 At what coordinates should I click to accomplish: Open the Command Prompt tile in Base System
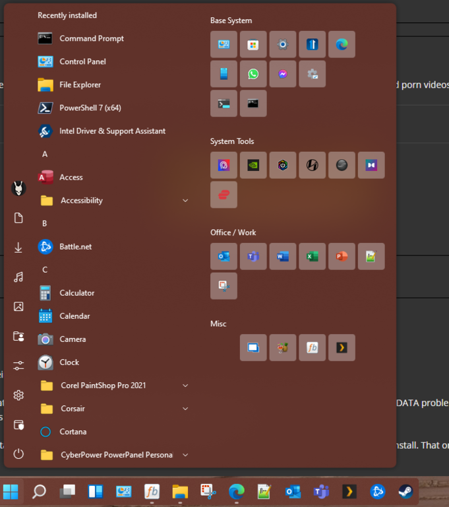pos(253,104)
